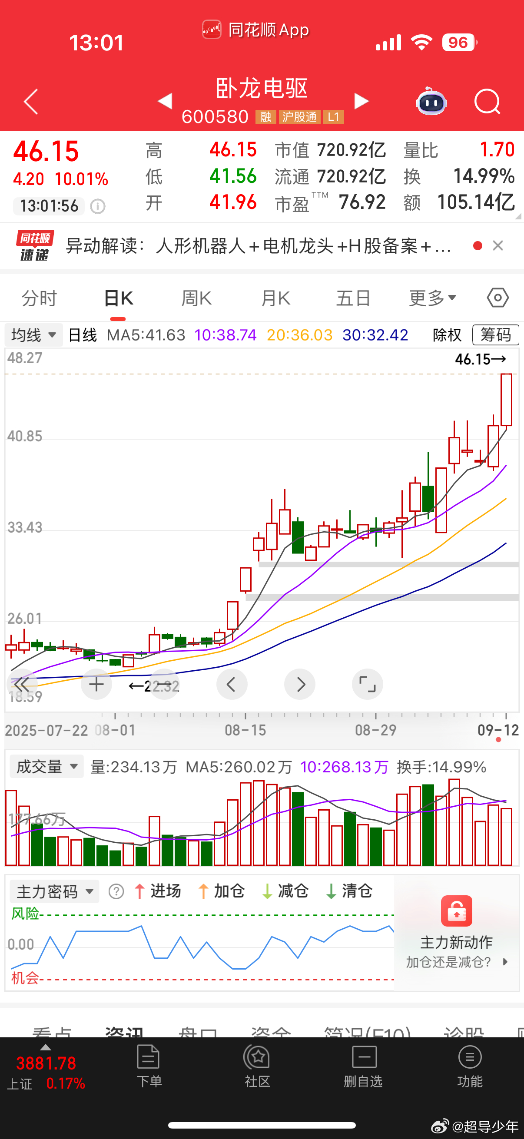
Task: Tap the 沪股通 tag
Action: 299,117
